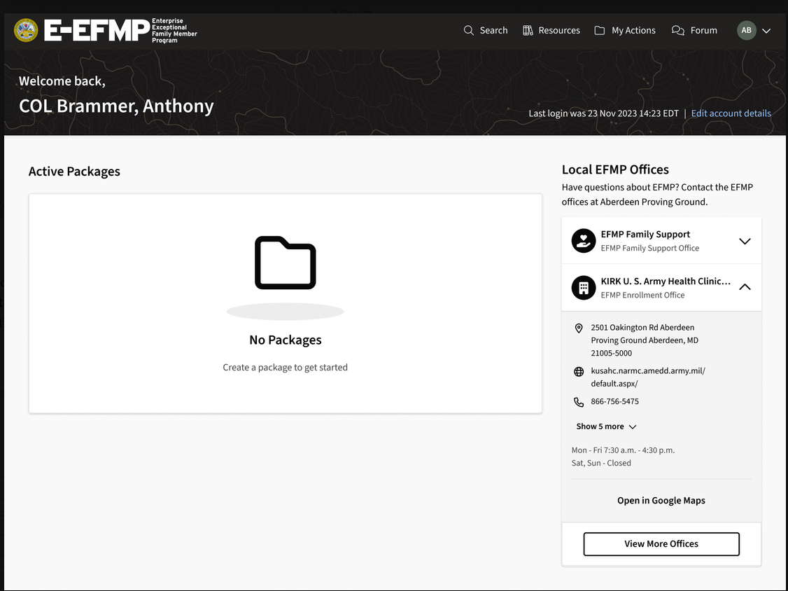Screen dimensions: 788x591
Task: Click the EFMP Family Support heart-hand icon
Action: [x=584, y=240]
